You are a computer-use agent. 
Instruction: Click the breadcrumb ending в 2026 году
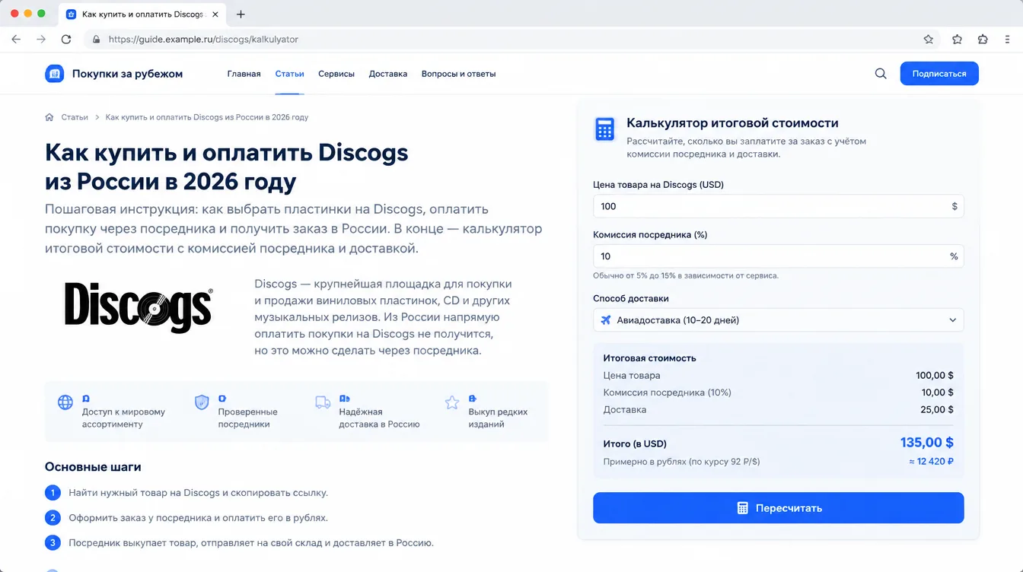[x=207, y=117]
